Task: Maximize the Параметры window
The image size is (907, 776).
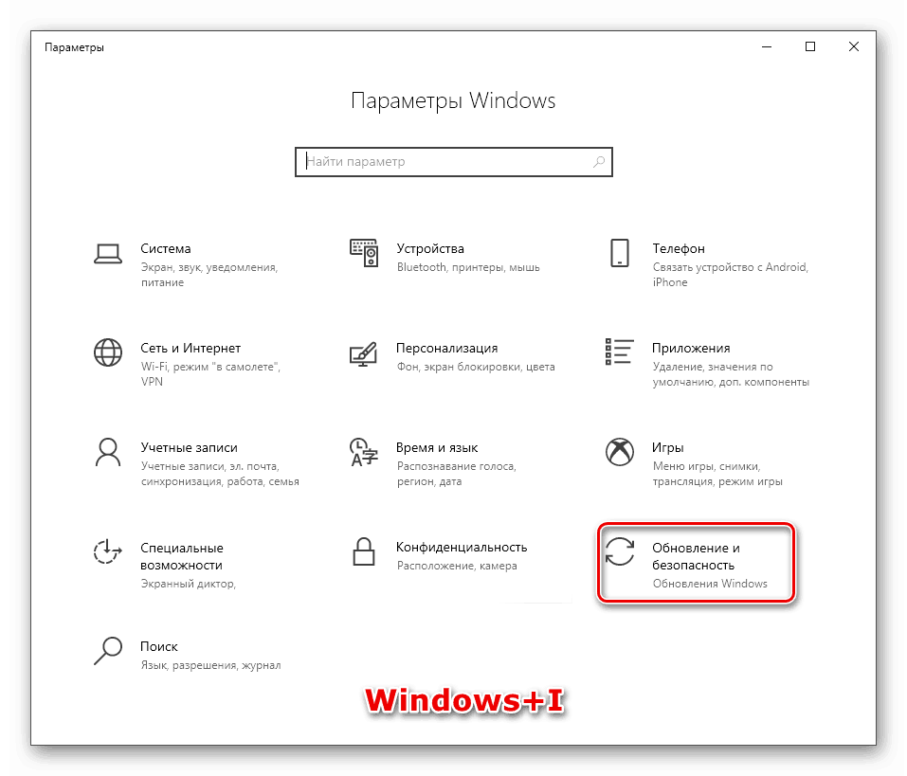Action: pyautogui.click(x=809, y=46)
